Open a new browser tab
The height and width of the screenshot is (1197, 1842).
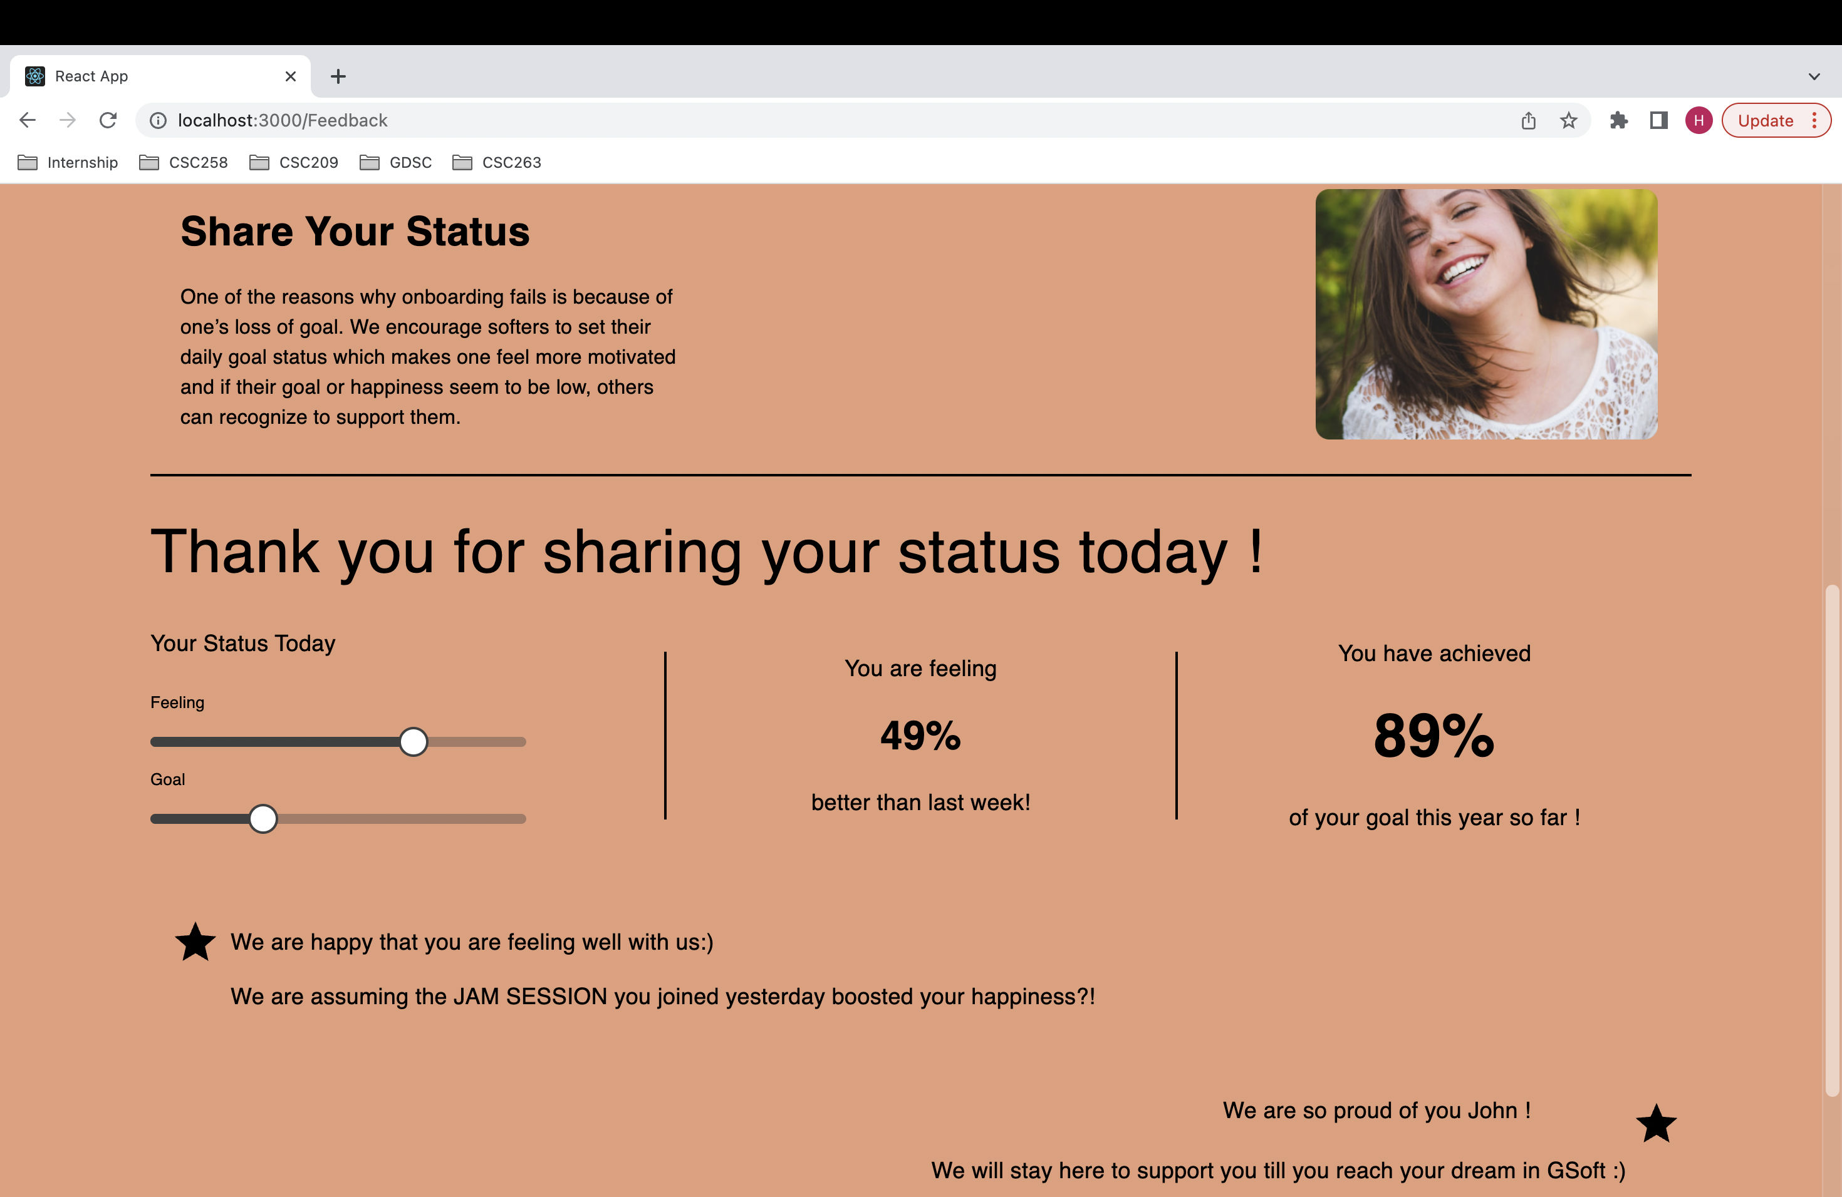click(338, 76)
